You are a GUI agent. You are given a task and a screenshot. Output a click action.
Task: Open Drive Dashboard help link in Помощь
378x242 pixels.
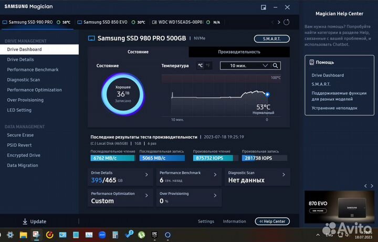point(328,75)
